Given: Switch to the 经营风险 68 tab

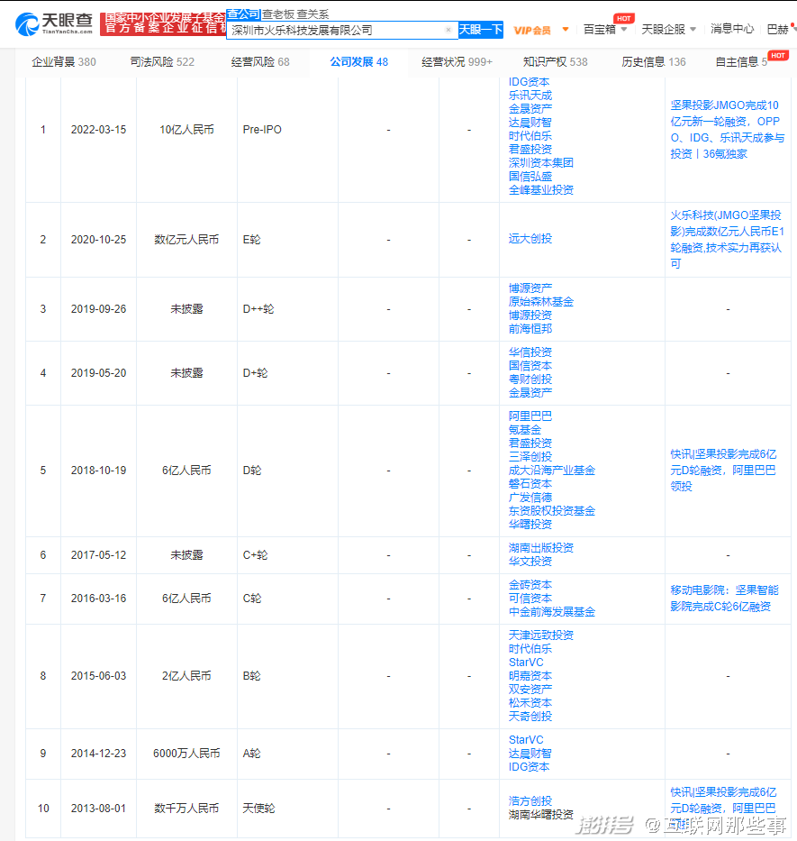Looking at the screenshot, I should pyautogui.click(x=260, y=62).
